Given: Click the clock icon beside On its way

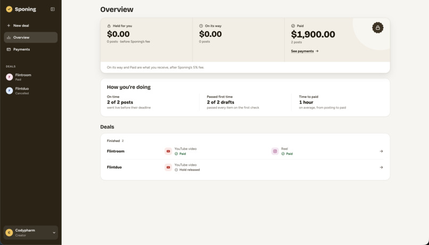Looking at the screenshot, I should (201, 26).
